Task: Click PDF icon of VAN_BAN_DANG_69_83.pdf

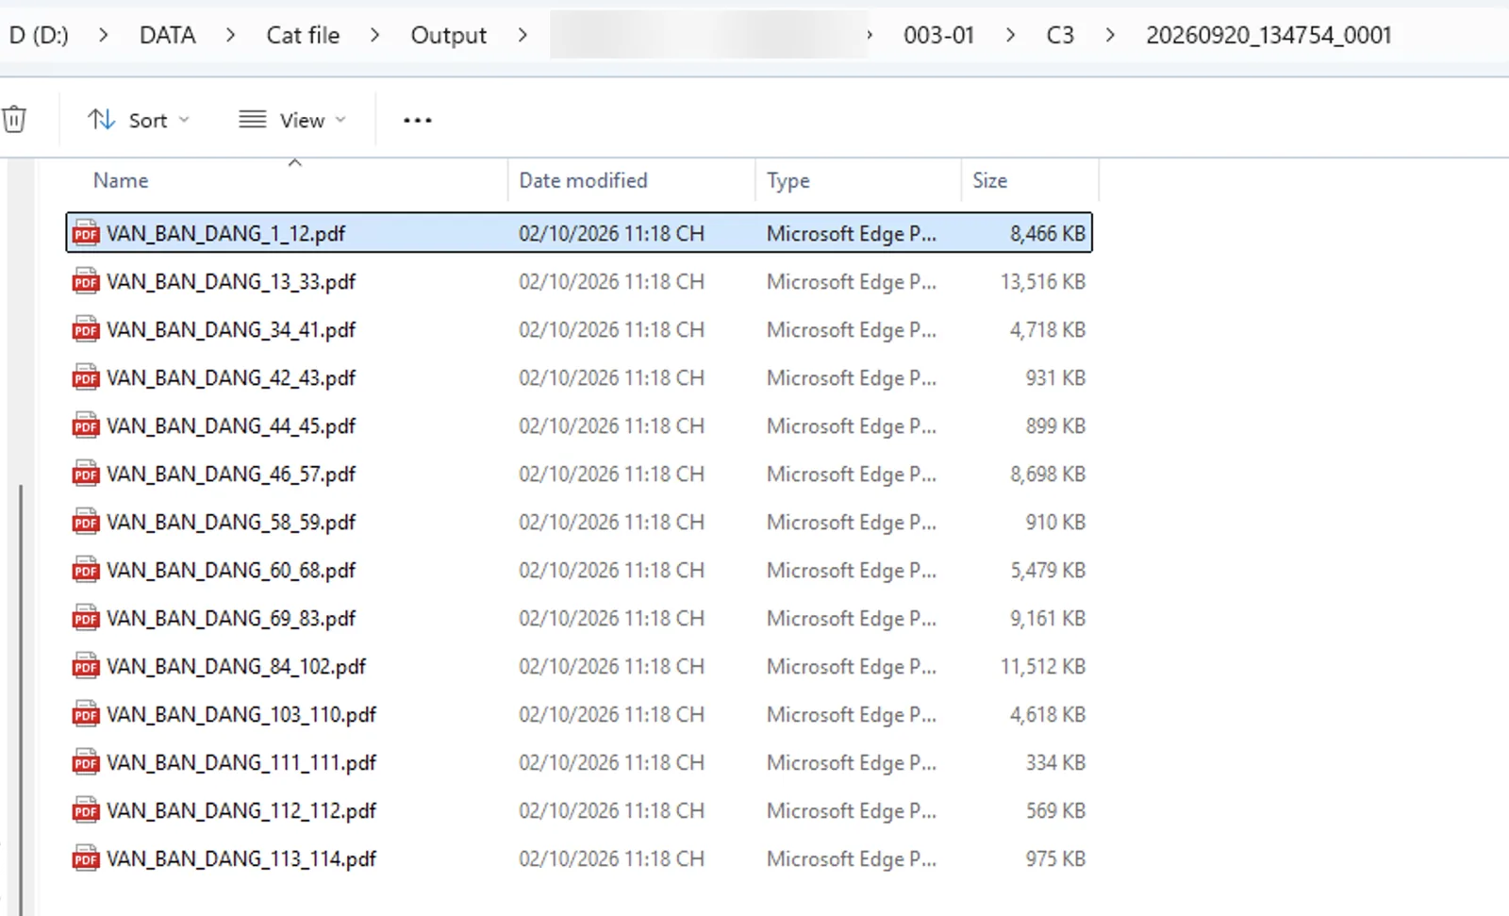Action: click(x=86, y=618)
